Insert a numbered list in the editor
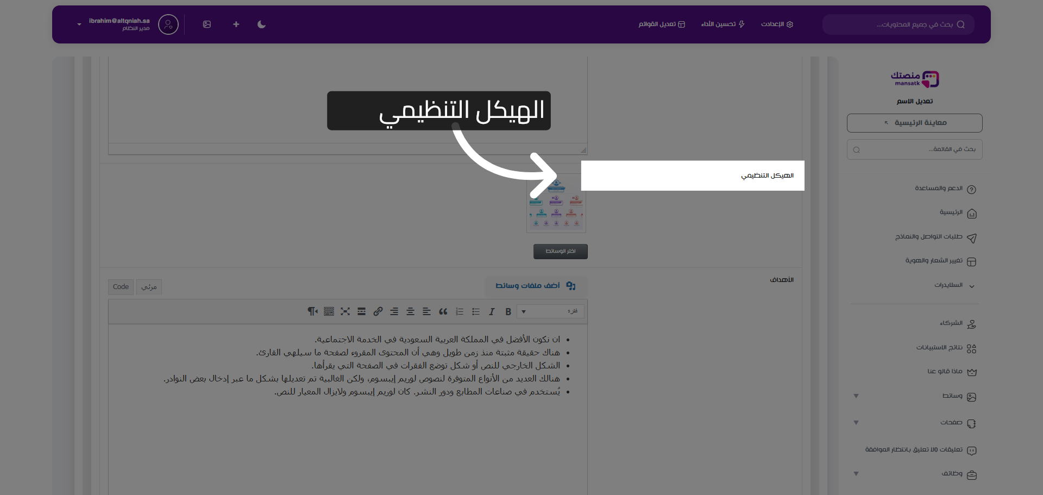The width and height of the screenshot is (1043, 495). 459,311
